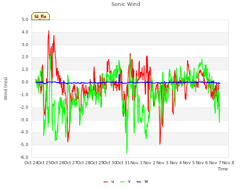Select the 1.0 y-axis tick label
Screen dimensions: 252x189
(x=25, y=70)
